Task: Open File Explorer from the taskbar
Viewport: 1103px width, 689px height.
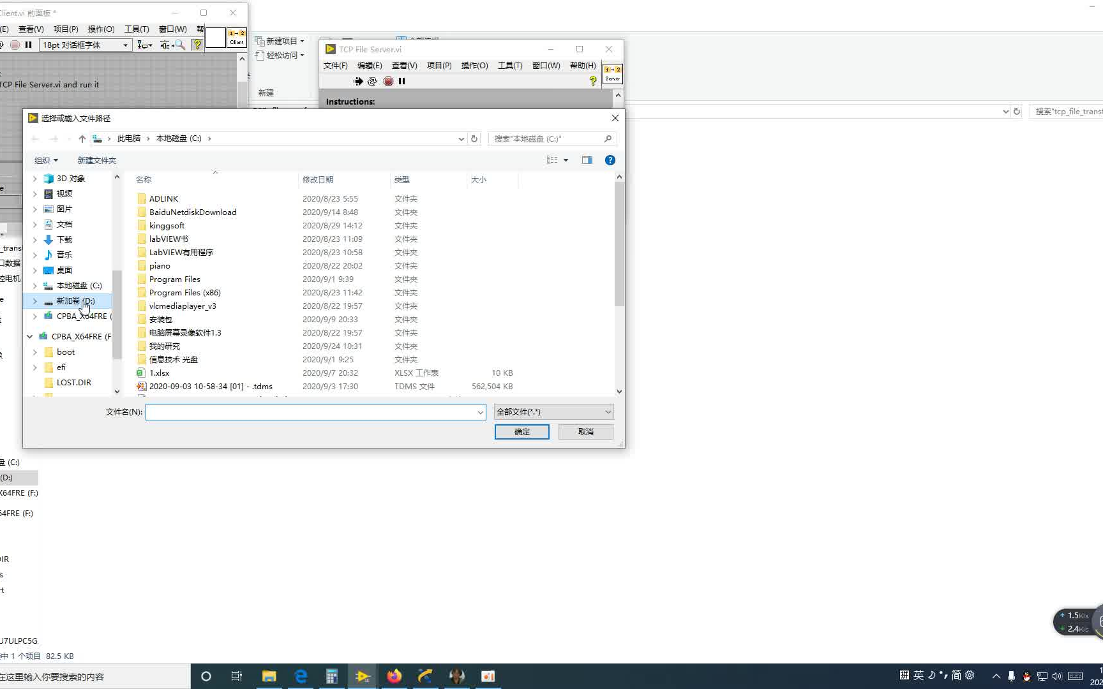Action: pyautogui.click(x=269, y=676)
